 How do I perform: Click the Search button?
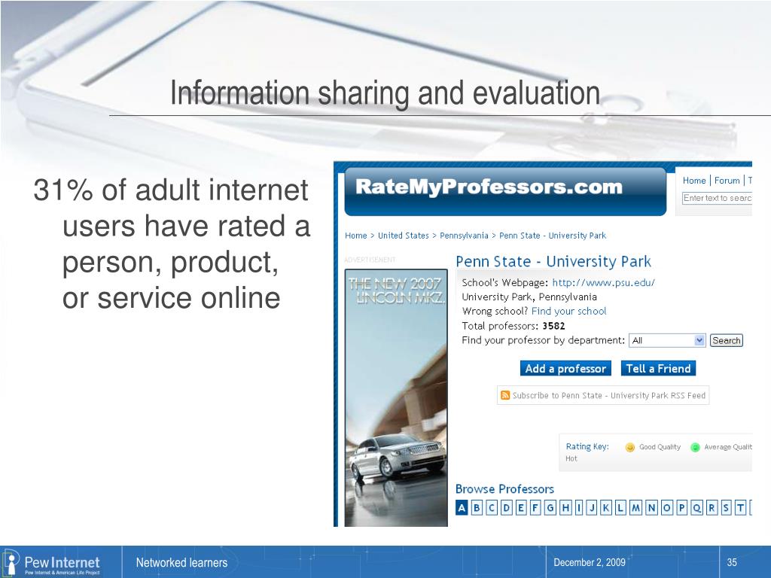(727, 340)
